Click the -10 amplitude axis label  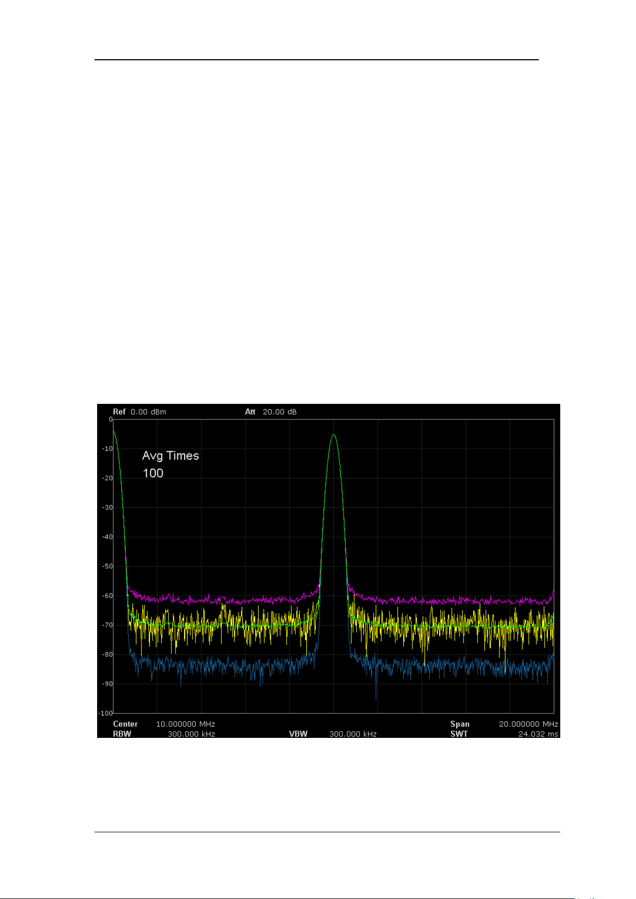(107, 449)
